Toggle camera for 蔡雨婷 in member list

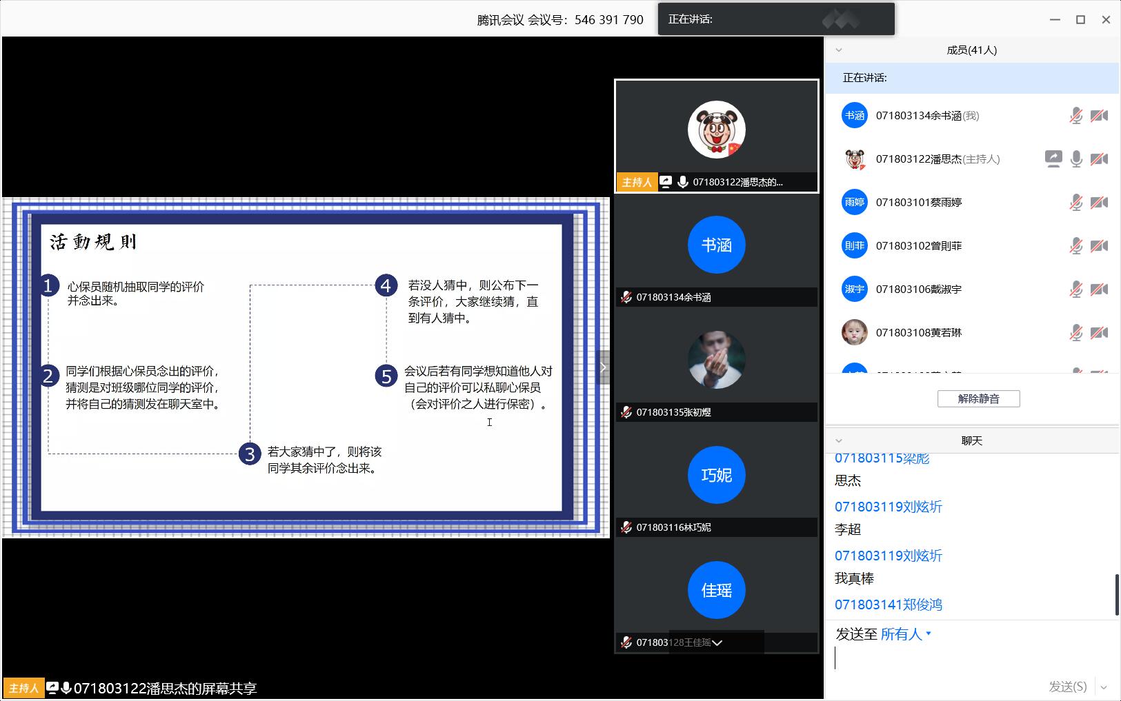coord(1099,203)
